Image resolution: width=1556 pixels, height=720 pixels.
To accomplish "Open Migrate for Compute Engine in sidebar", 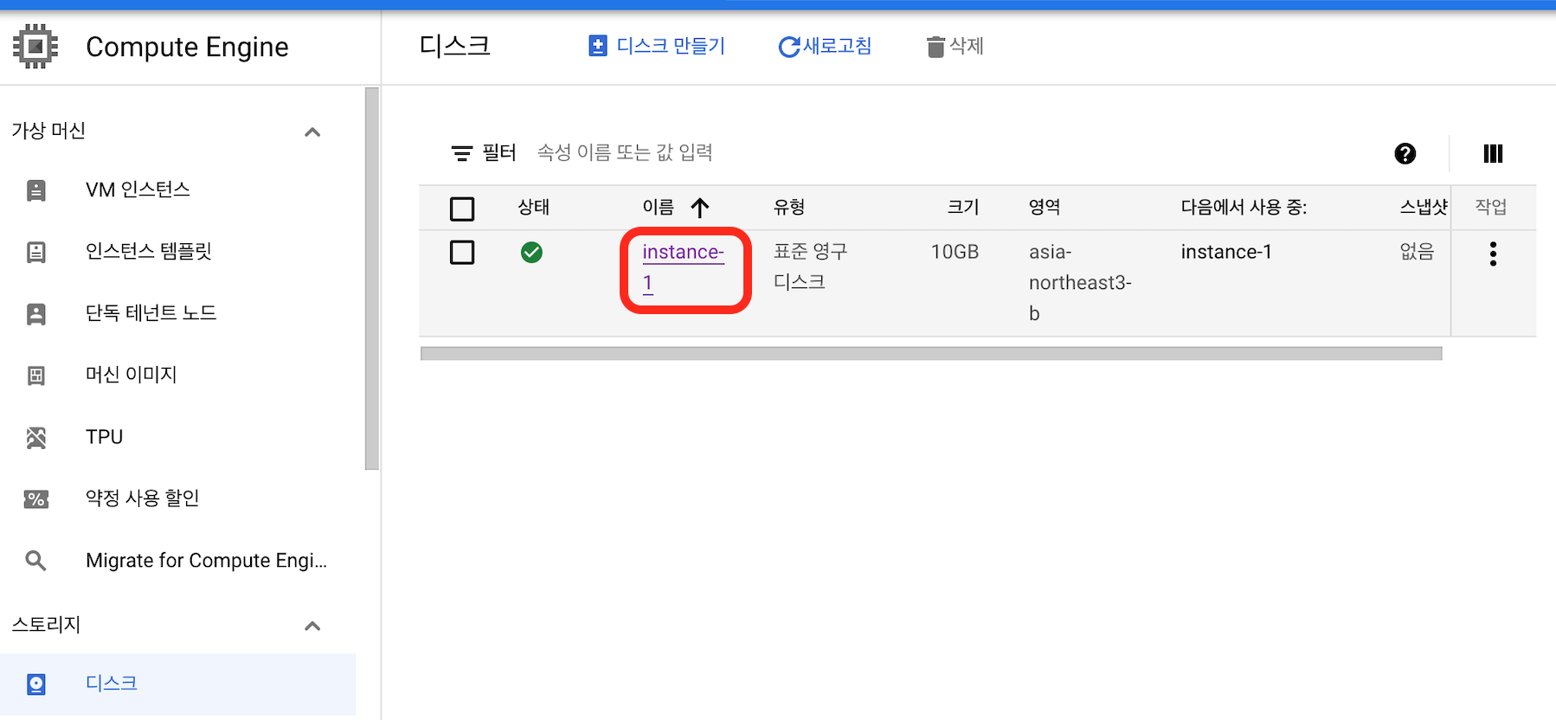I will (207, 561).
